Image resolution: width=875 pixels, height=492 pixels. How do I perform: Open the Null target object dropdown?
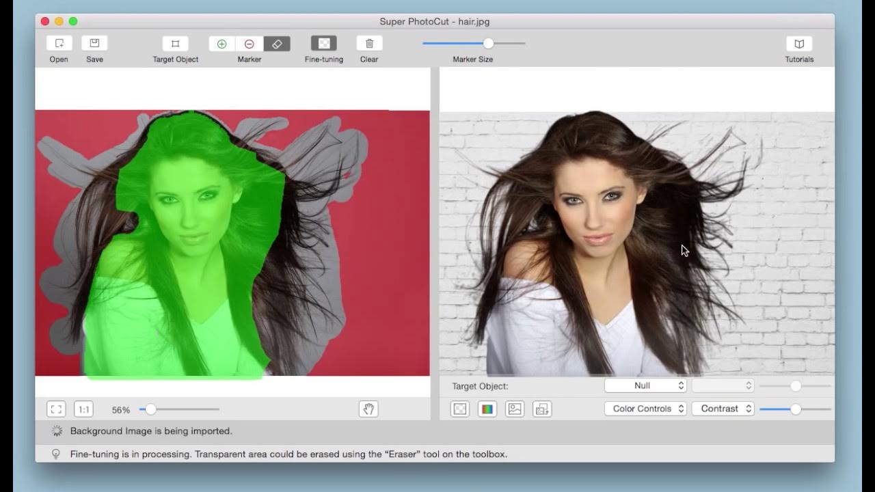point(645,385)
